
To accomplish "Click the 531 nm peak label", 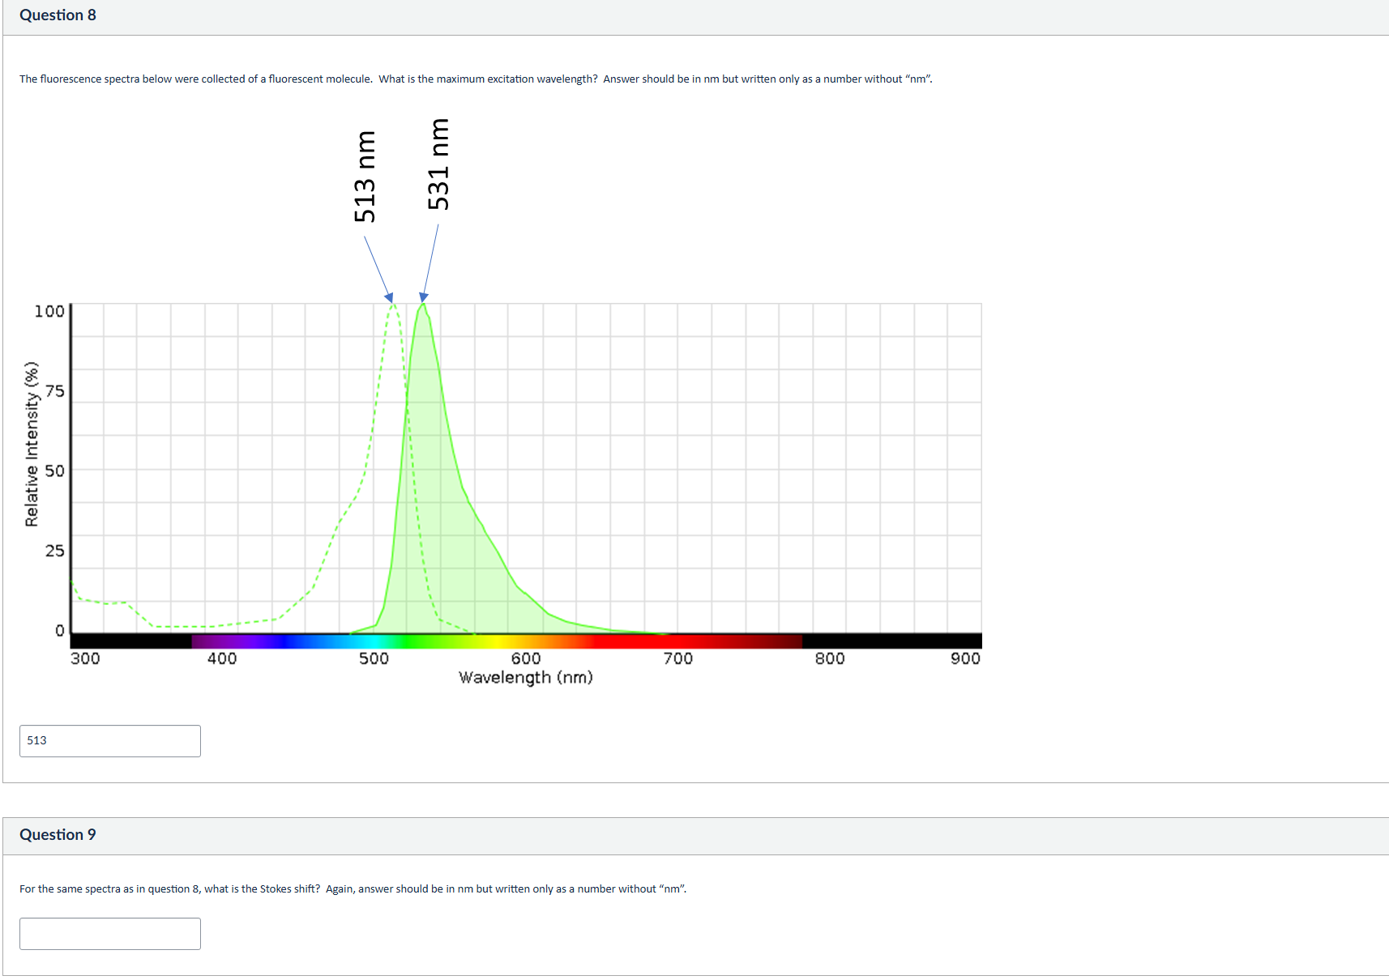I will [439, 162].
